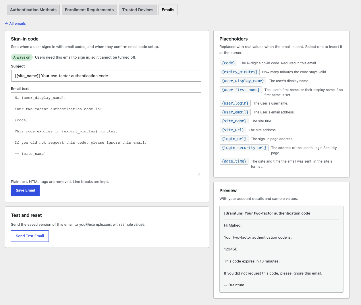Click the Sign-in code heading
361x305 pixels.
click(x=25, y=39)
